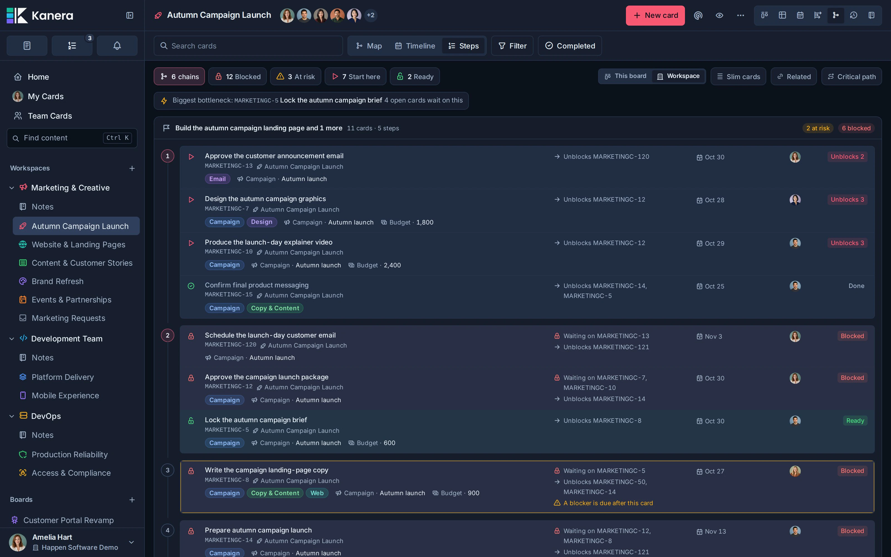Toggle the eye watch icon in header
The image size is (891, 557).
(x=719, y=16)
